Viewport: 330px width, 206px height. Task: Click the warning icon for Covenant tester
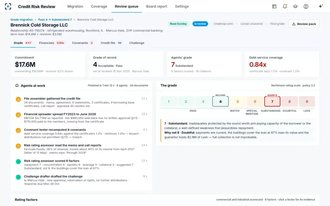(18, 130)
